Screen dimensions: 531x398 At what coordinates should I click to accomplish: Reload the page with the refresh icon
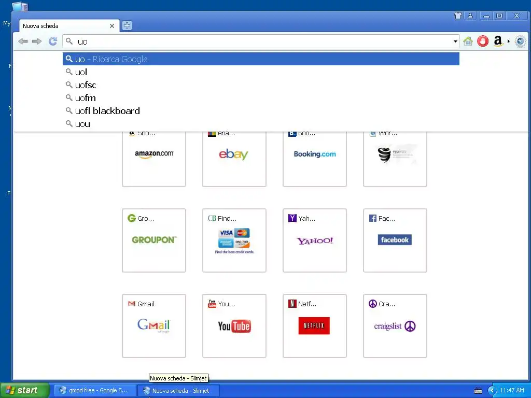click(53, 41)
